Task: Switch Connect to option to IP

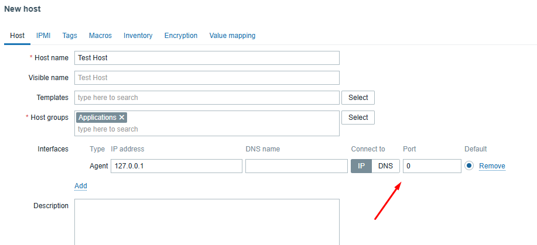Action: tap(361, 166)
